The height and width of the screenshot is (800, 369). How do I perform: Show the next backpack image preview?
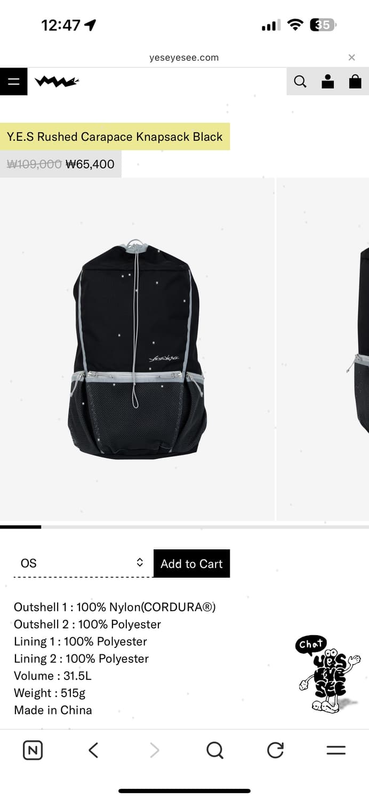(323, 349)
